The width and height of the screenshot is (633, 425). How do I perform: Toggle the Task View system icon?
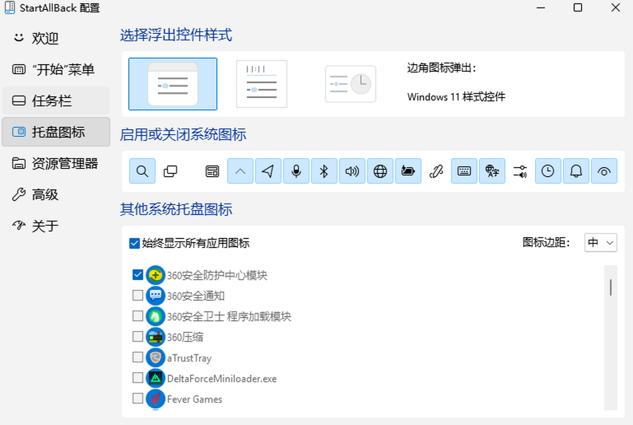tap(170, 171)
